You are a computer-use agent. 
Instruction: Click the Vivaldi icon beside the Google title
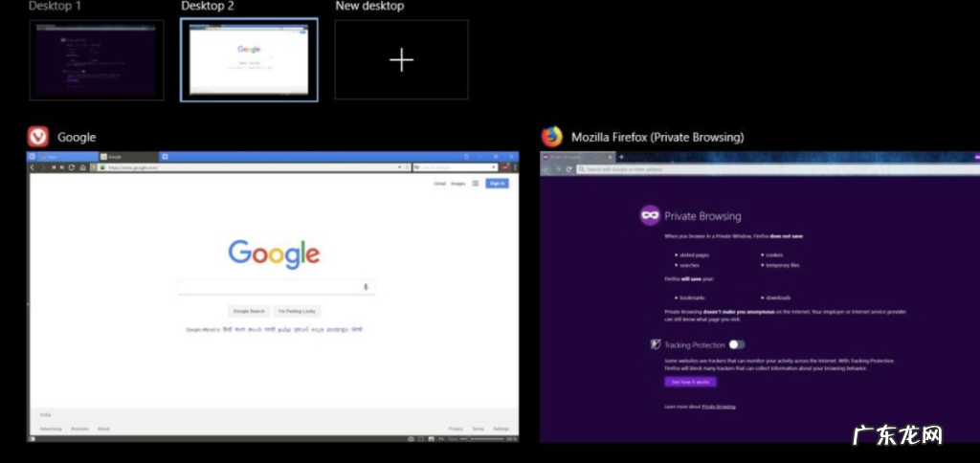point(37,137)
